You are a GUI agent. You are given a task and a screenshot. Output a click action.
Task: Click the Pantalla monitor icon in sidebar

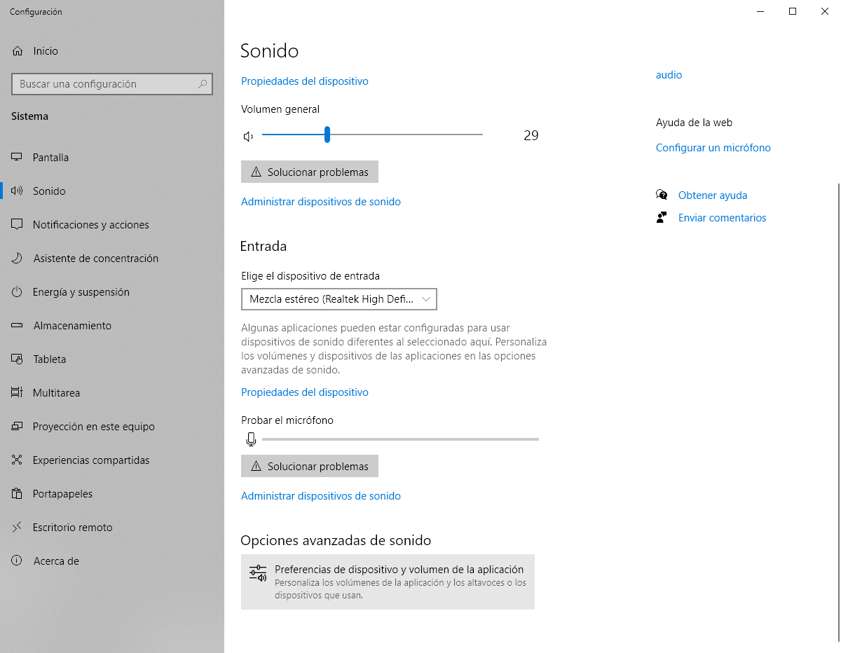point(18,158)
